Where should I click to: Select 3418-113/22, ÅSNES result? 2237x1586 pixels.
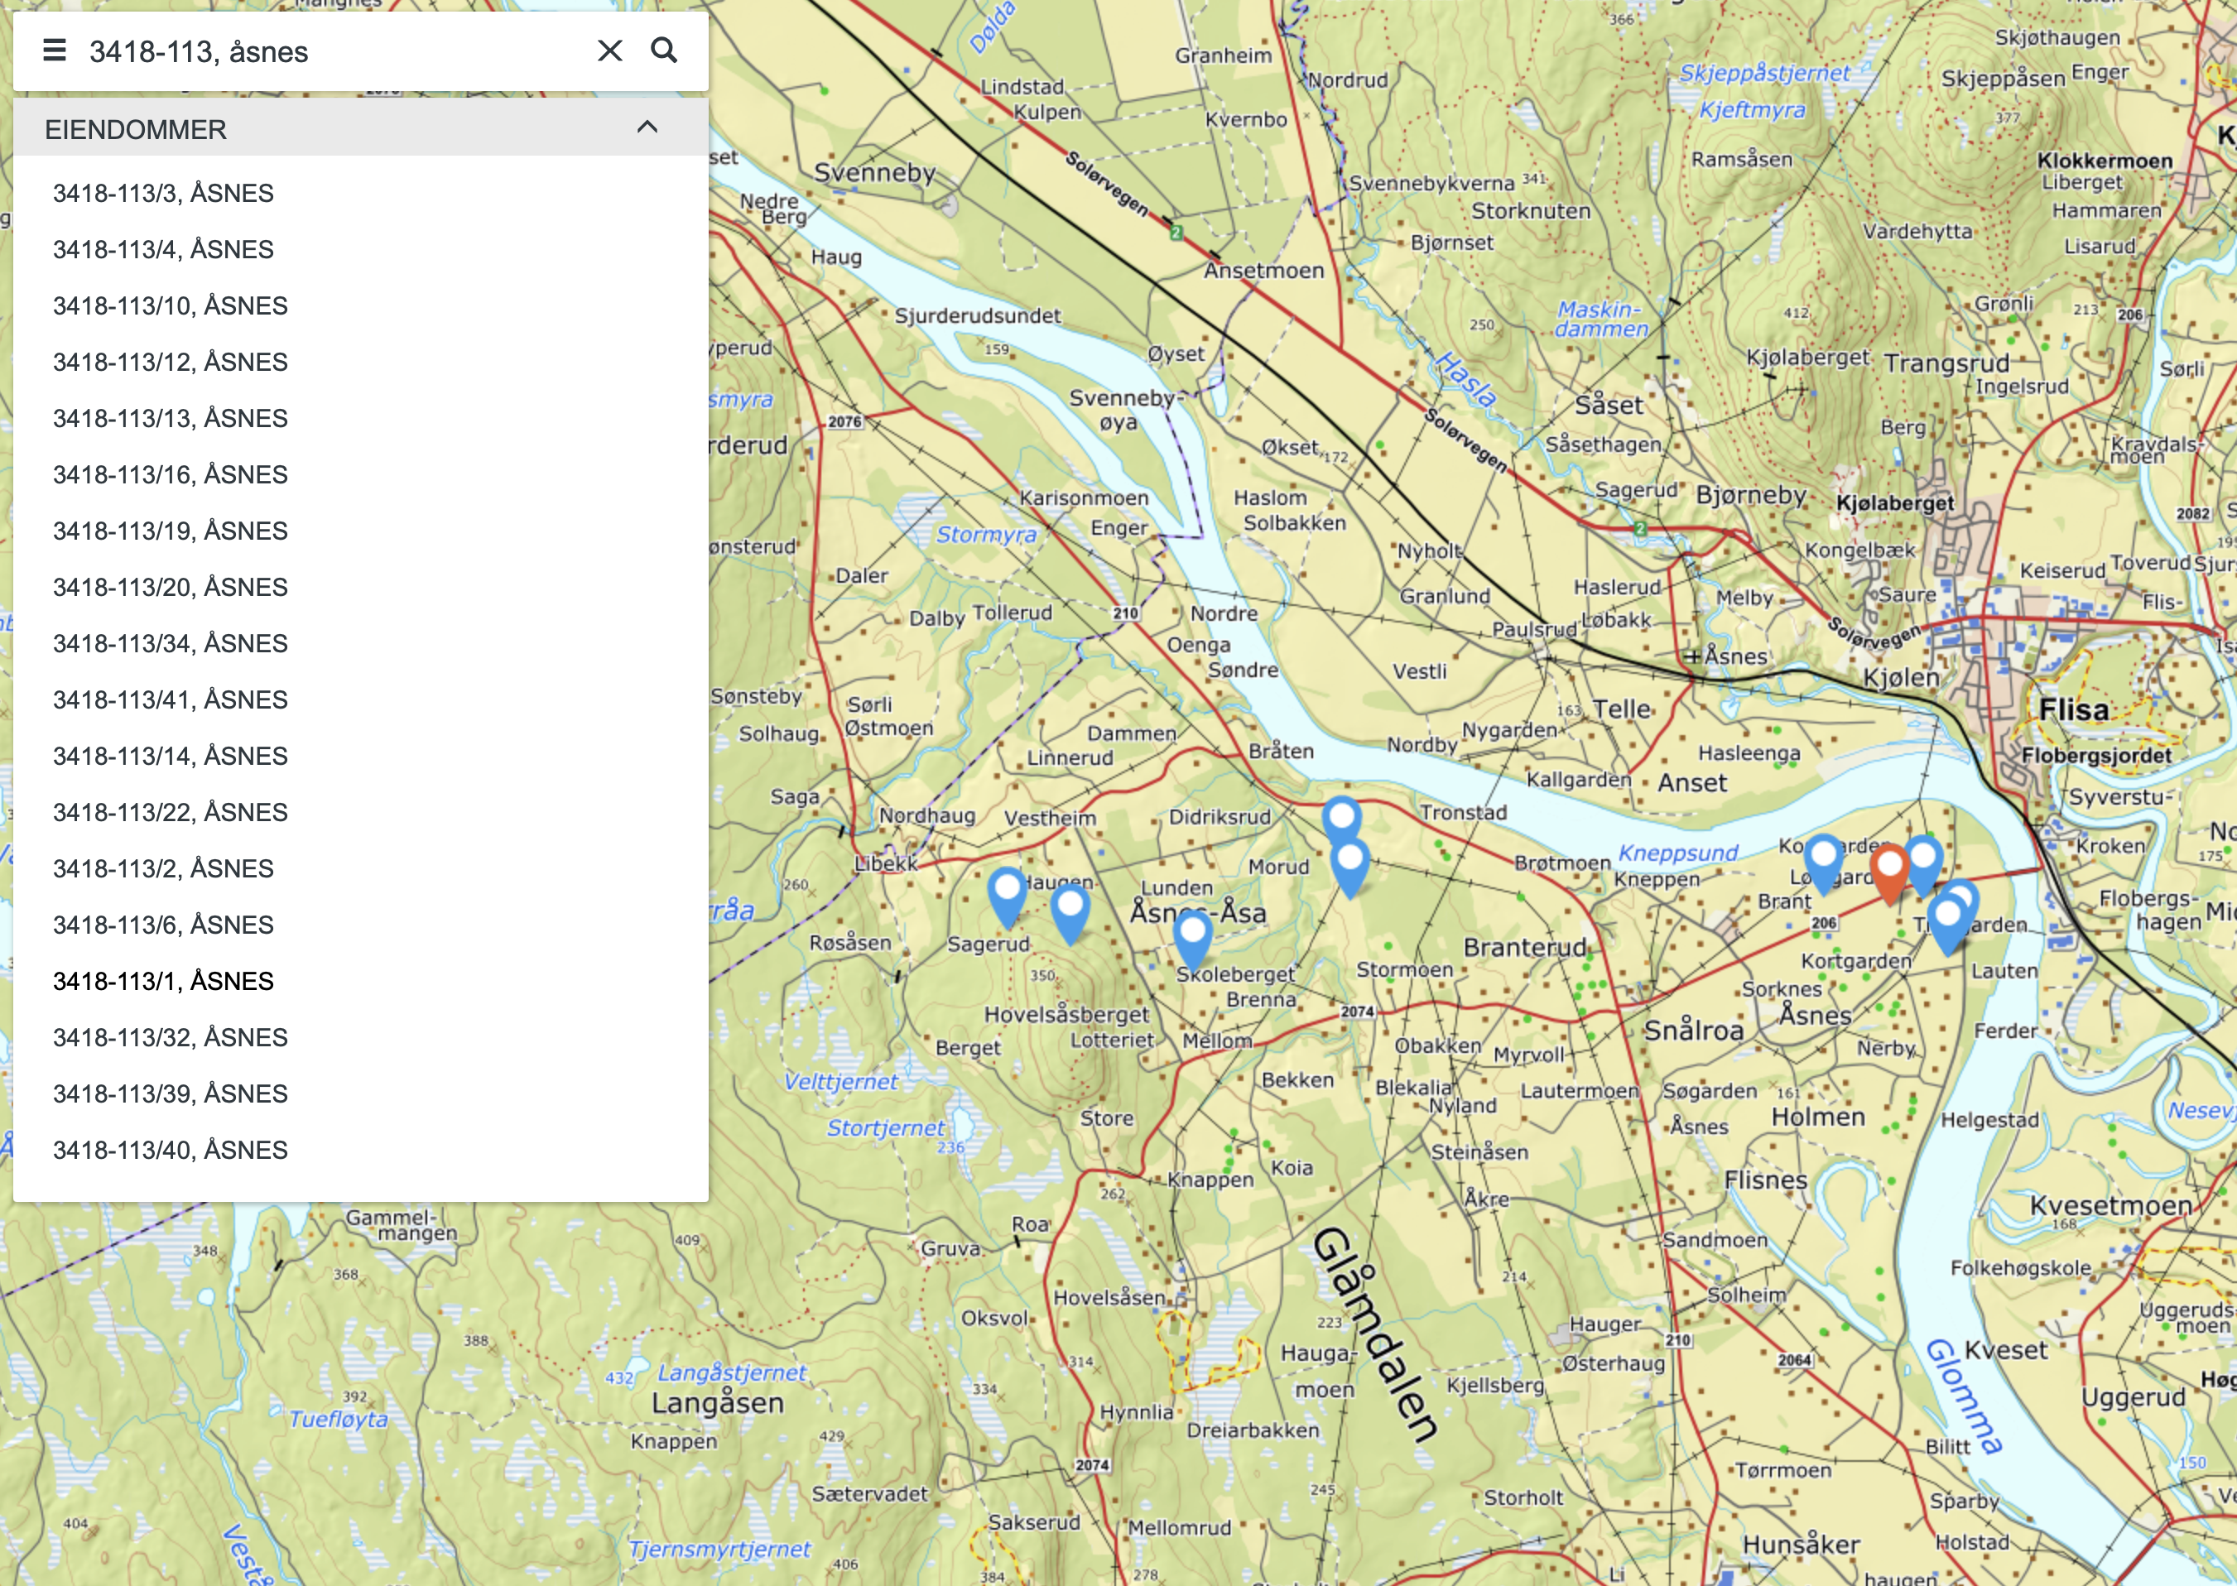(170, 813)
